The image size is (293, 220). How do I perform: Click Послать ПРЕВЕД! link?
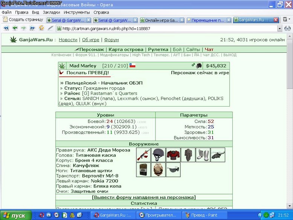coord(88,73)
